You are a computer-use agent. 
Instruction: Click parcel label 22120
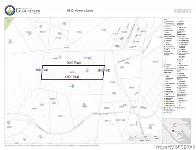click(x=127, y=63)
